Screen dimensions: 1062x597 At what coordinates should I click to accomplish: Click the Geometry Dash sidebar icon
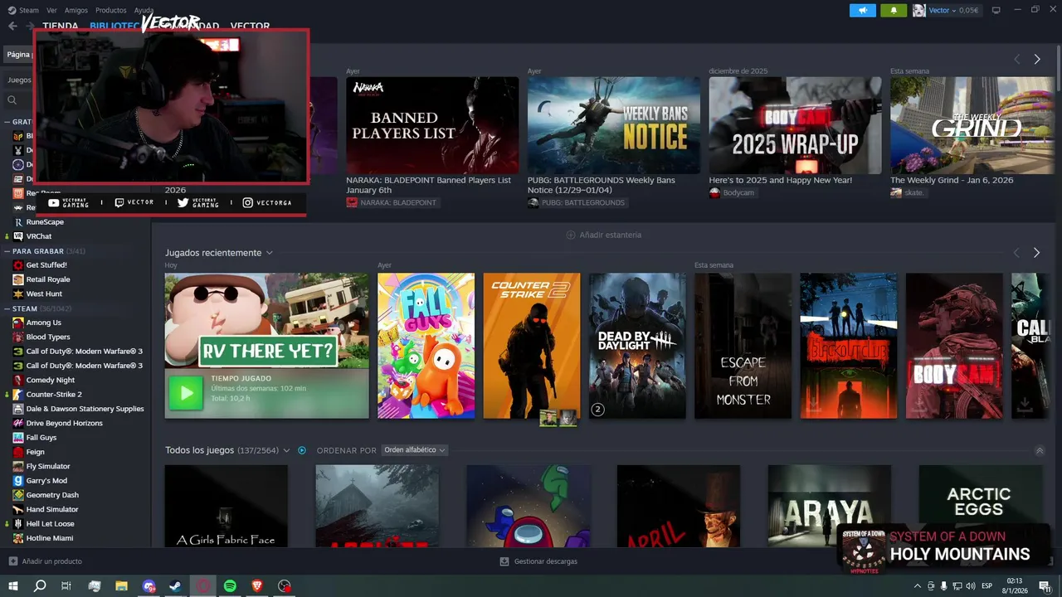pos(18,495)
